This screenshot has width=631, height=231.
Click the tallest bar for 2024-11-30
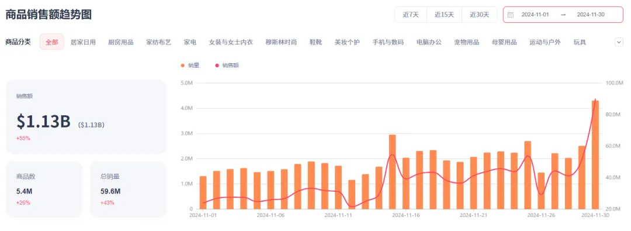pos(595,155)
